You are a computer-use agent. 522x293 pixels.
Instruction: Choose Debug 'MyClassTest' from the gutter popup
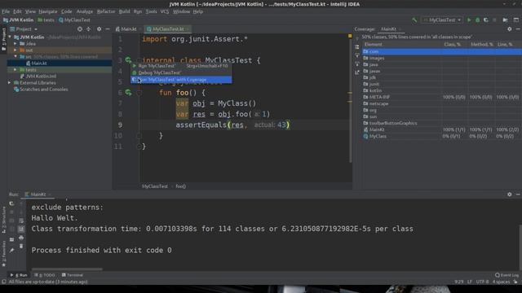181,72
